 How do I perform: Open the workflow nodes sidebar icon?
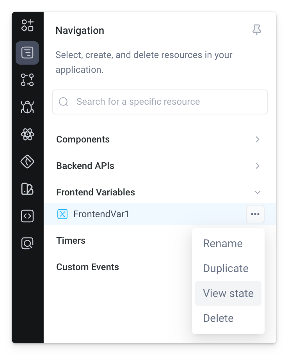click(x=27, y=80)
